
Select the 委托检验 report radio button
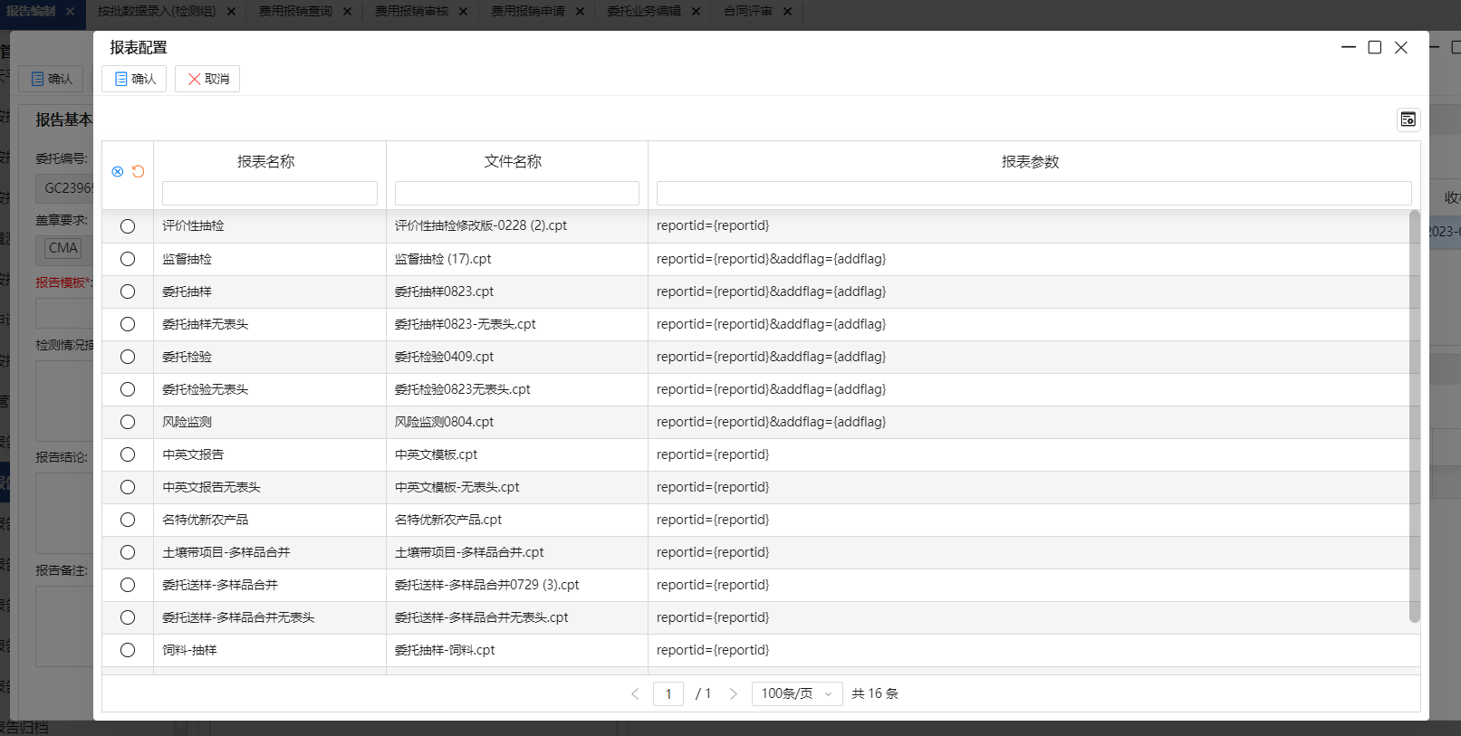pyautogui.click(x=128, y=357)
